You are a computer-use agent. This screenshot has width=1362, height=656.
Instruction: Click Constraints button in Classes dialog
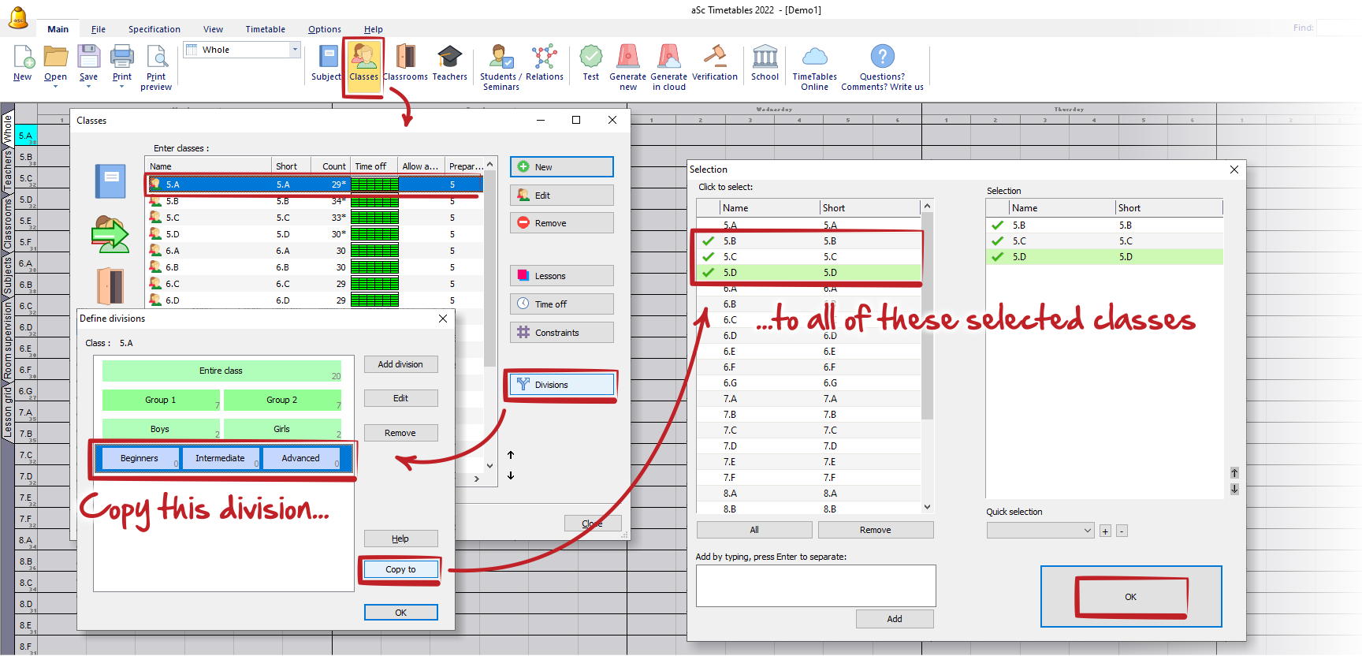[562, 333]
